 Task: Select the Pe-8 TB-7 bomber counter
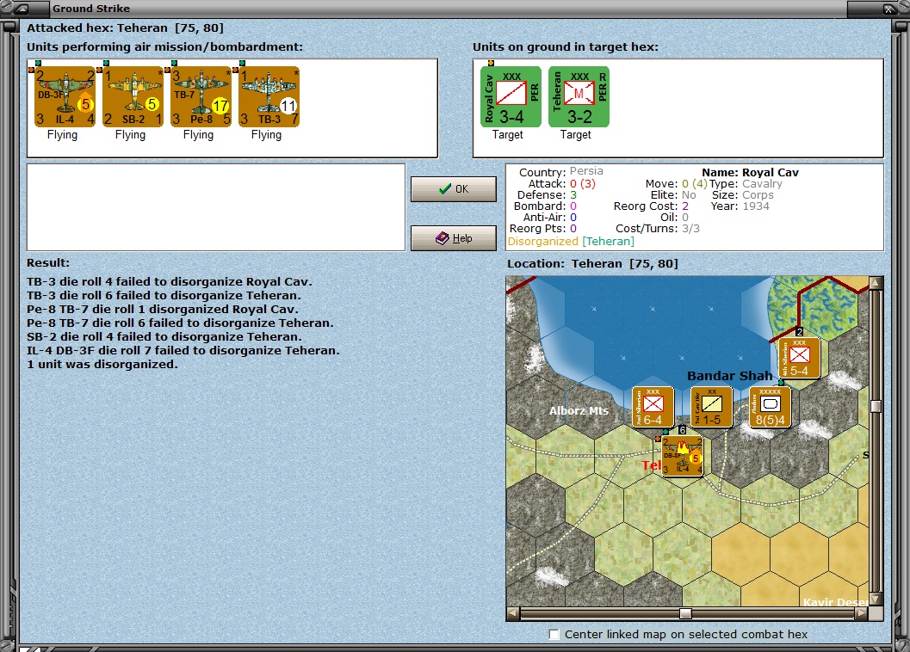[x=201, y=96]
